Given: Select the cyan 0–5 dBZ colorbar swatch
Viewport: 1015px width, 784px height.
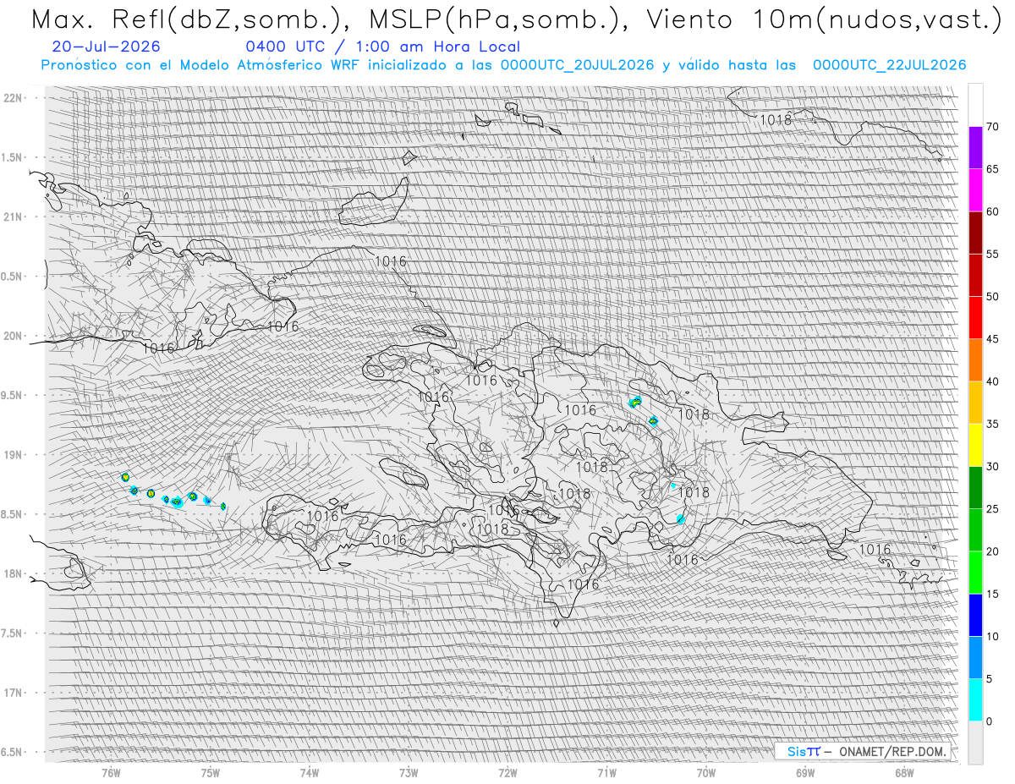Looking at the screenshot, I should (x=975, y=700).
